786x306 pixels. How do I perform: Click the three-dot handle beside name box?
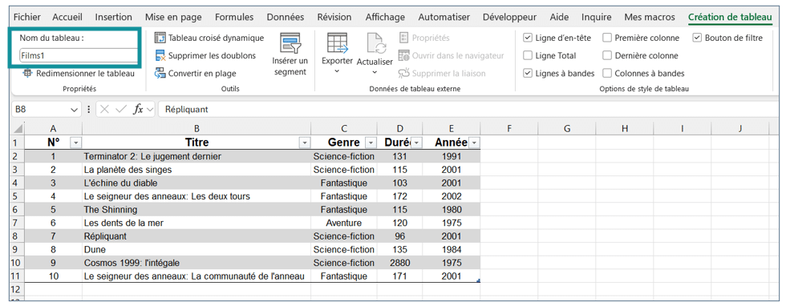(x=89, y=109)
